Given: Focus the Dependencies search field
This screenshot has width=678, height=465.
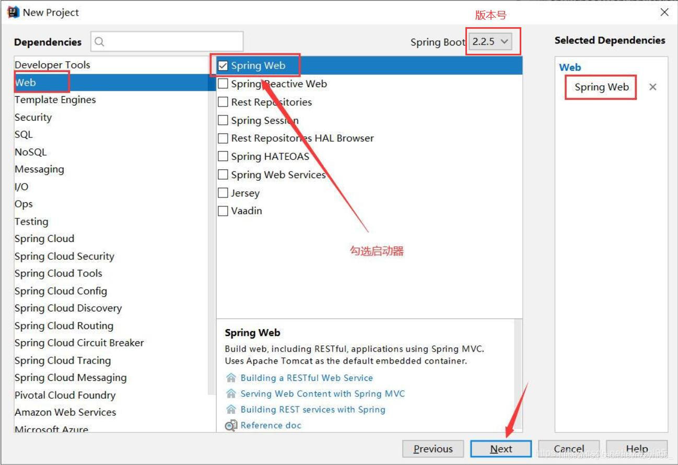Looking at the screenshot, I should point(167,42).
